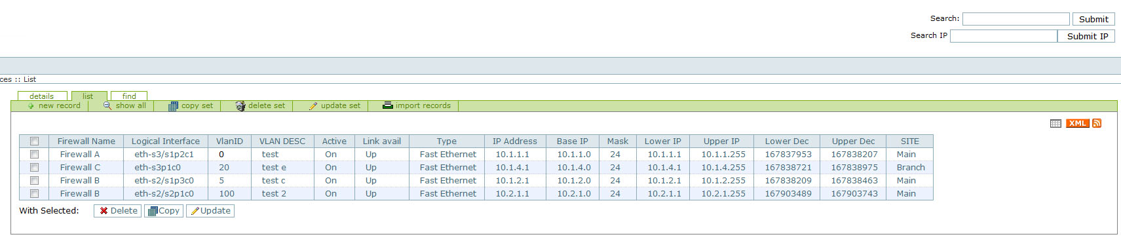The image size is (1121, 243).
Task: Sort by Firewall Name column header
Action: point(86,141)
